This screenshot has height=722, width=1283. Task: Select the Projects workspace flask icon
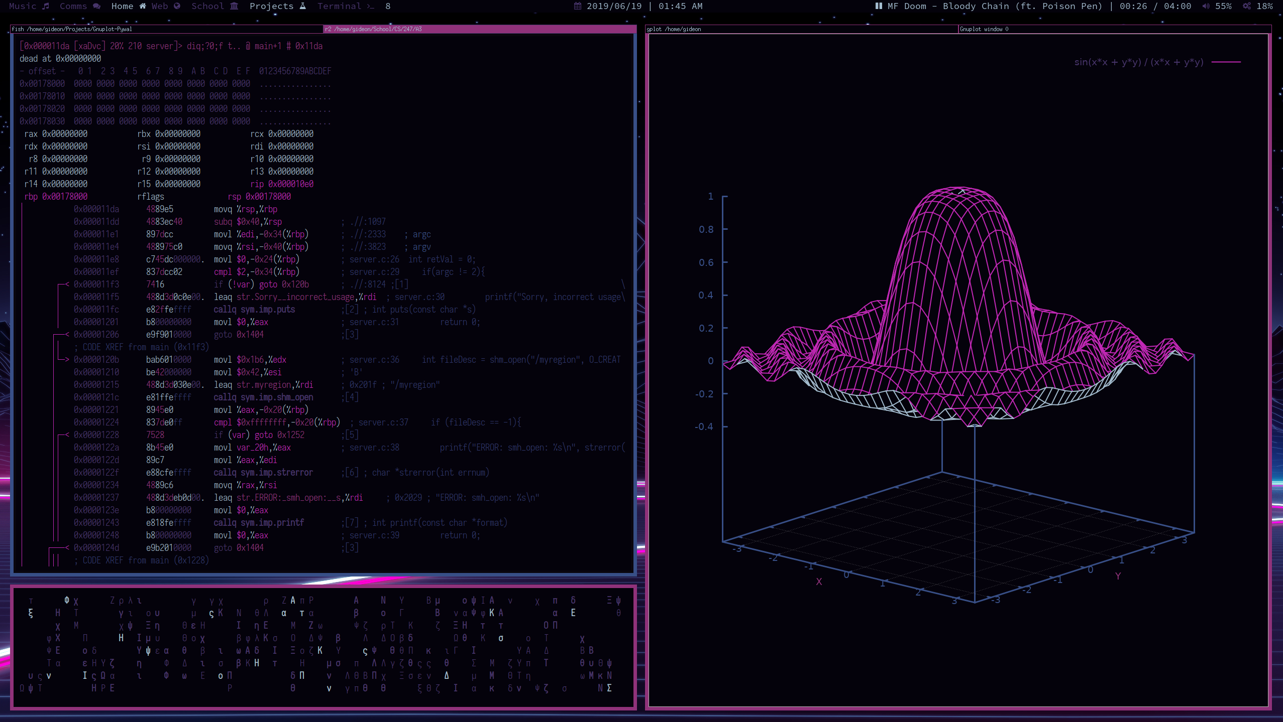pyautogui.click(x=303, y=6)
